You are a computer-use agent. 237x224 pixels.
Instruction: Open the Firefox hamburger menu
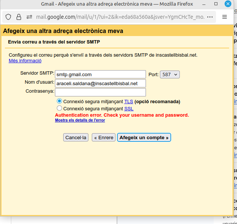pos(225,17)
